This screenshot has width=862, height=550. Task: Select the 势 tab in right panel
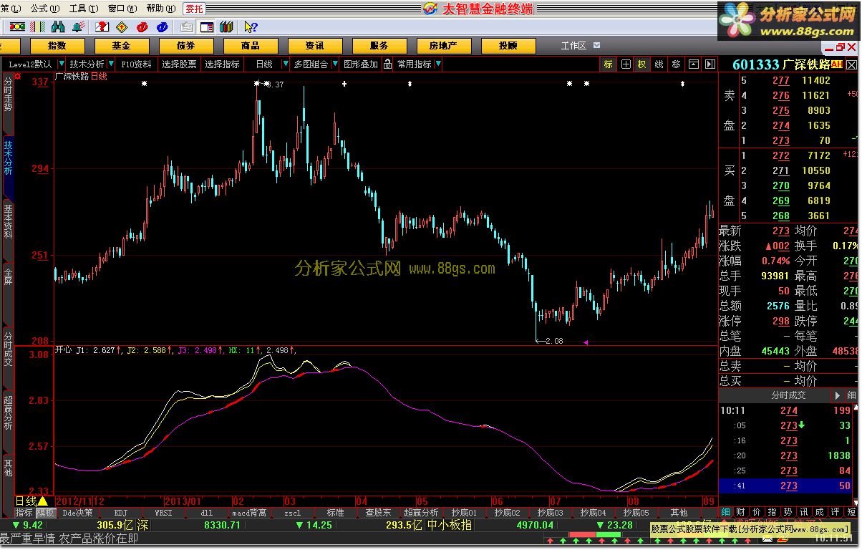point(788,512)
